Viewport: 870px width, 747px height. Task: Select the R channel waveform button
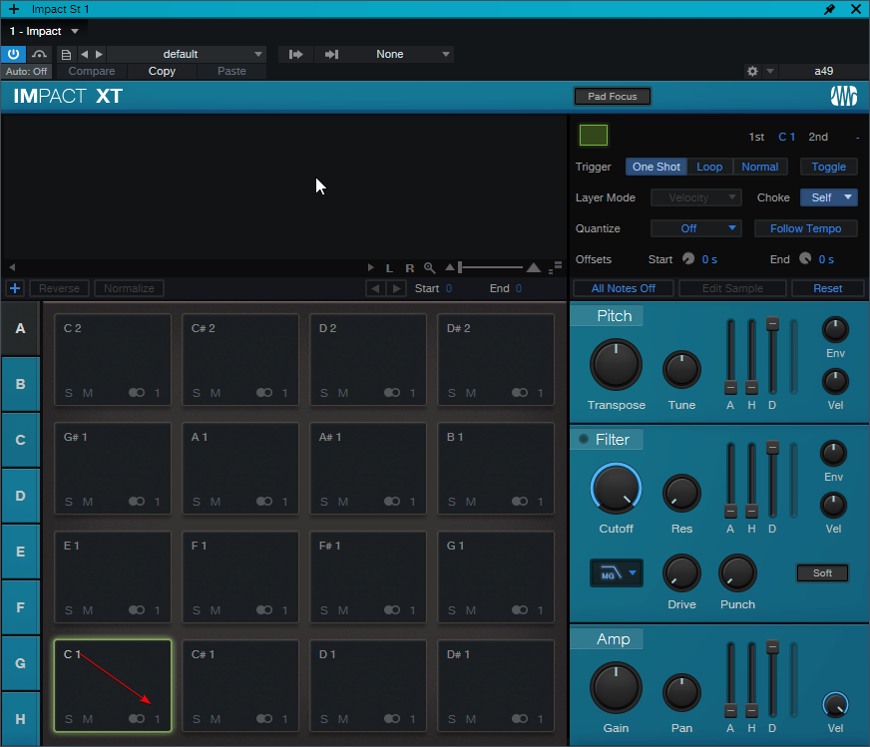coord(409,268)
